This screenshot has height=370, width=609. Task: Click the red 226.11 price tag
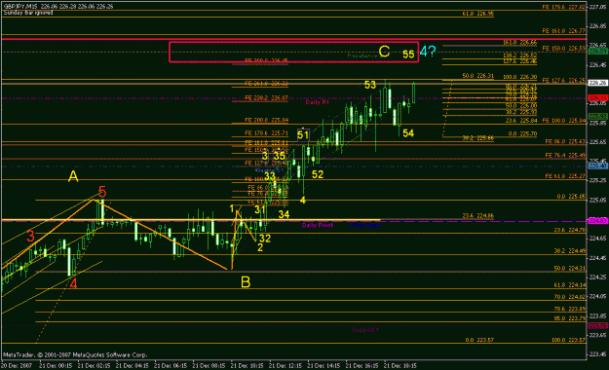point(597,97)
